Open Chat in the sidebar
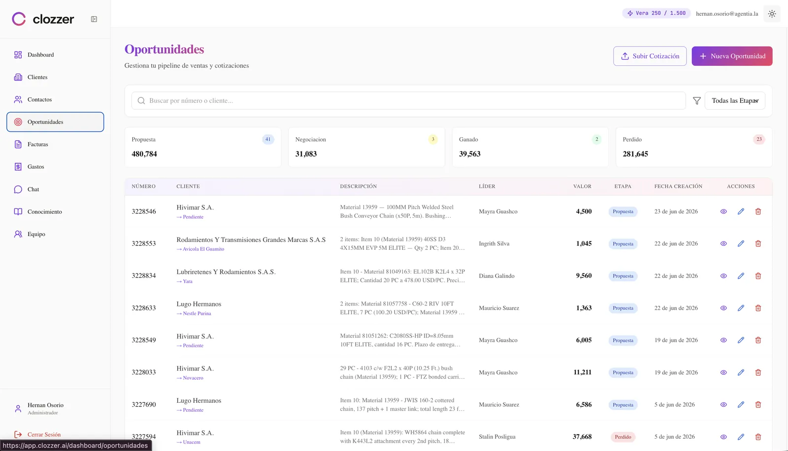788x451 pixels. (55, 189)
